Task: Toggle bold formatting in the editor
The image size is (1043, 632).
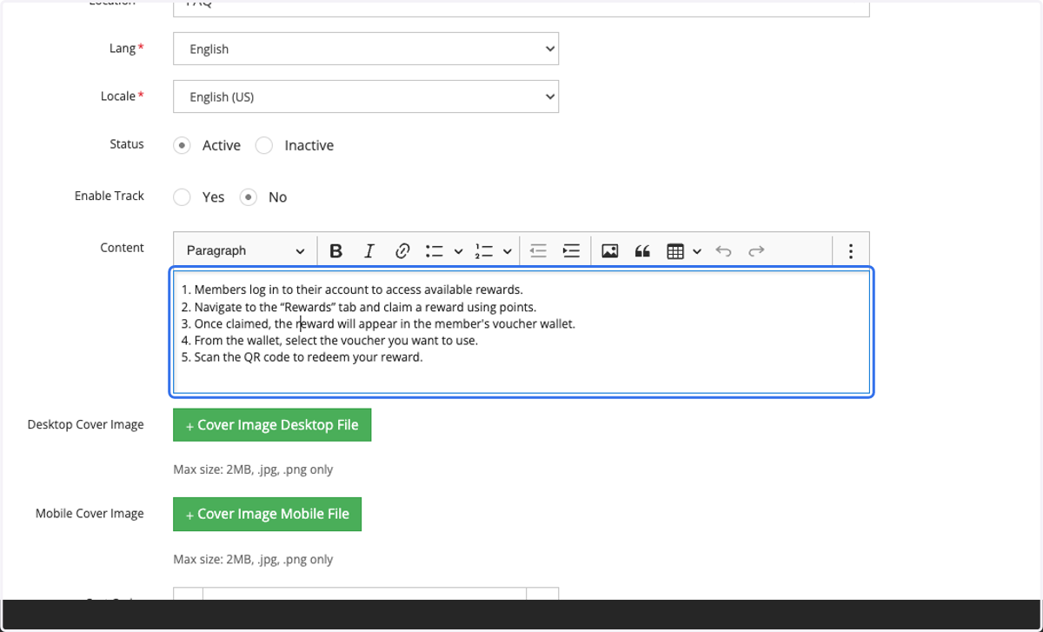Action: [335, 251]
